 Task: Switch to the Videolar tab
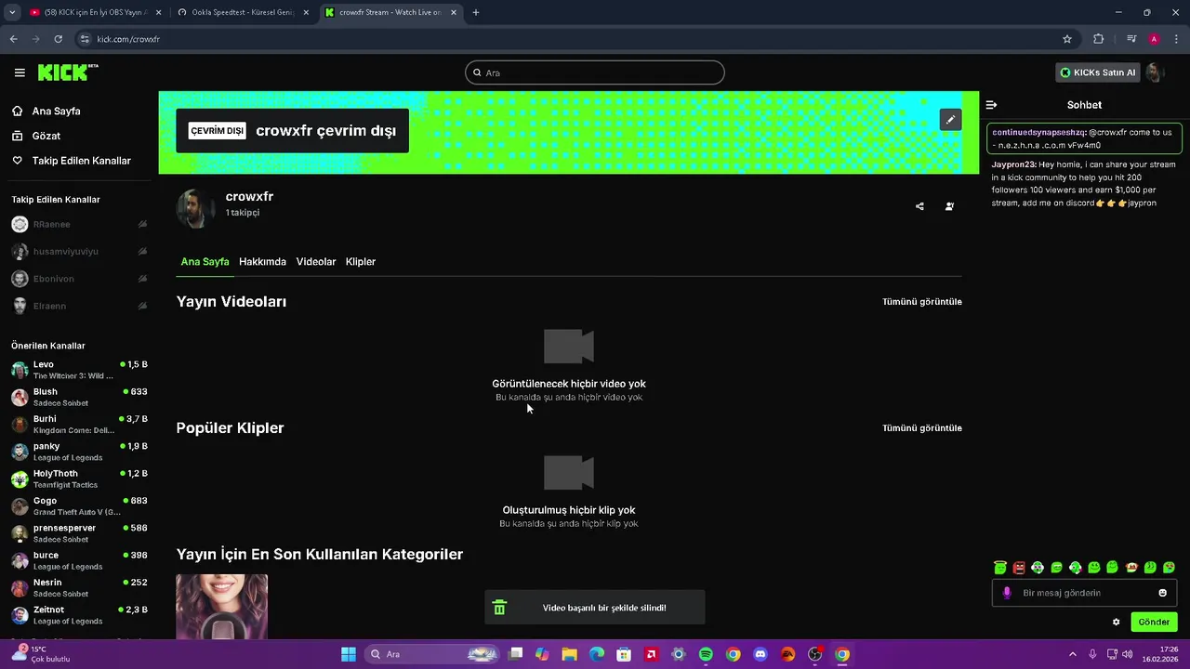[316, 262]
